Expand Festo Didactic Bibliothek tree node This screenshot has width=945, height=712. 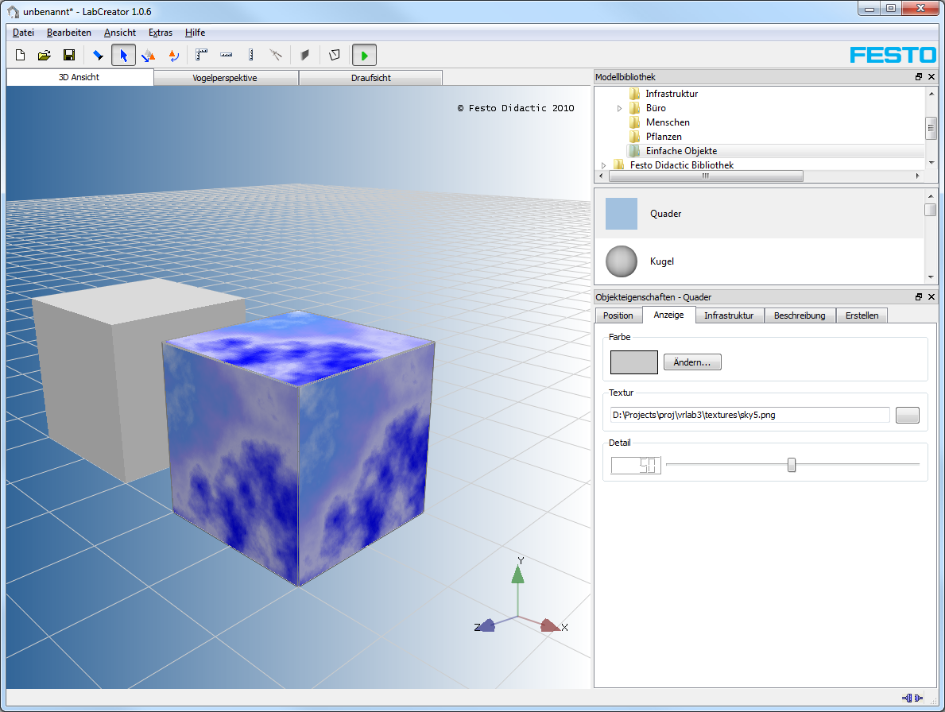pos(603,165)
